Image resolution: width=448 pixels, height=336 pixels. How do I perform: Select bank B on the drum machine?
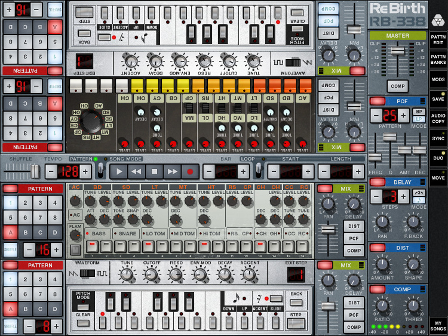(x=25, y=232)
